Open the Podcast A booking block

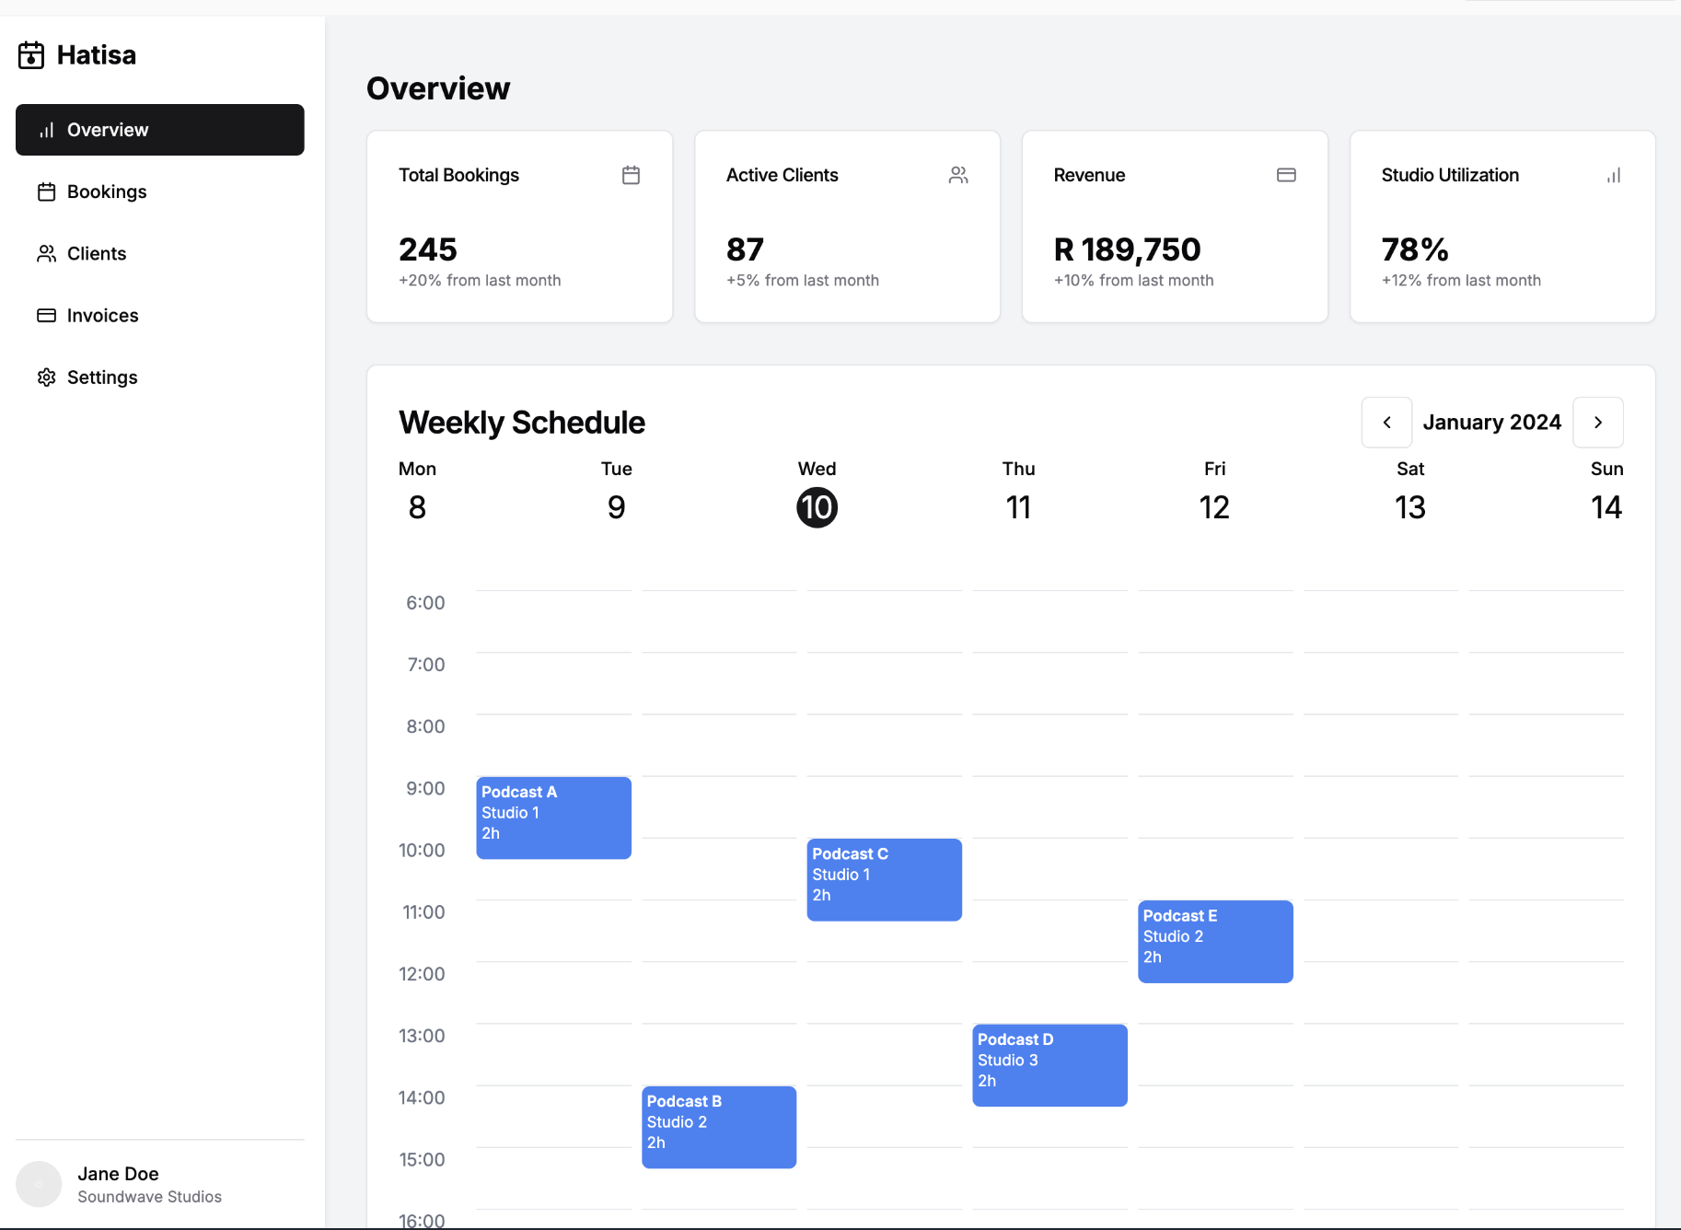coord(553,818)
